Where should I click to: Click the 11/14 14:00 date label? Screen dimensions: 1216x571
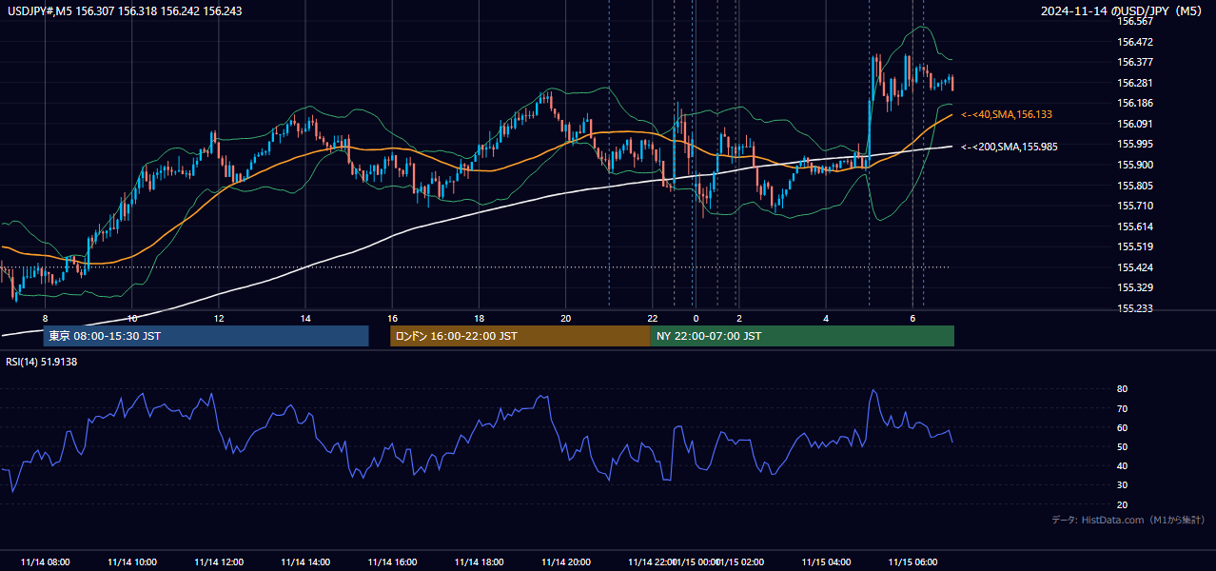click(305, 561)
